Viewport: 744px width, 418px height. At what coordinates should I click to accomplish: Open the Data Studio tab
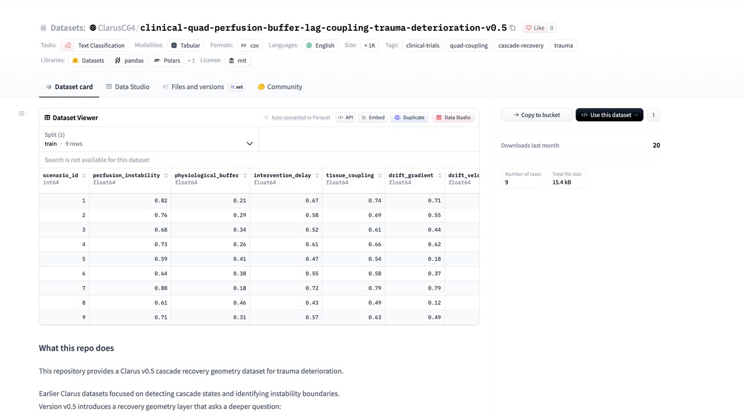point(127,87)
